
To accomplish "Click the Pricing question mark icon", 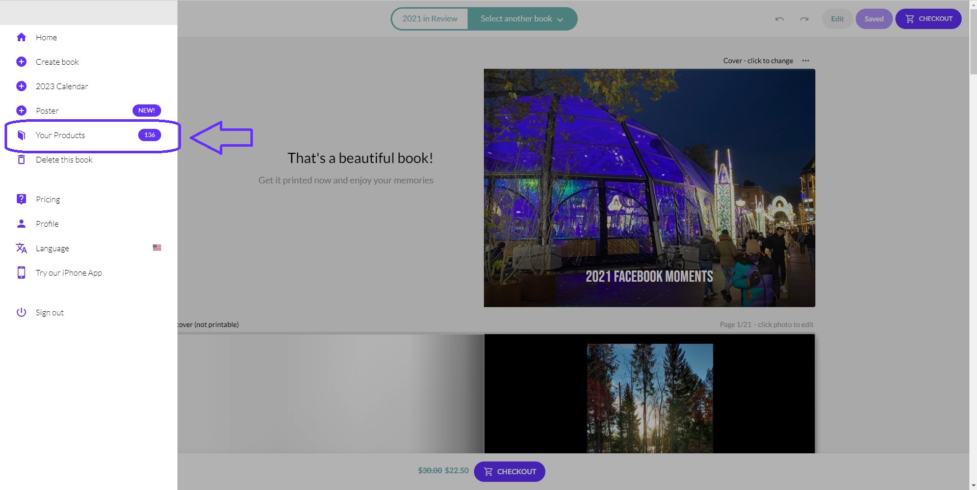I will coord(21,199).
